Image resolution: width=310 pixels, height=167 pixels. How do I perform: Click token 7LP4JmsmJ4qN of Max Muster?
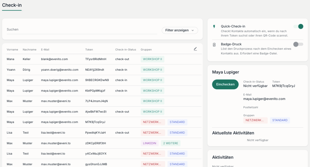(97, 101)
